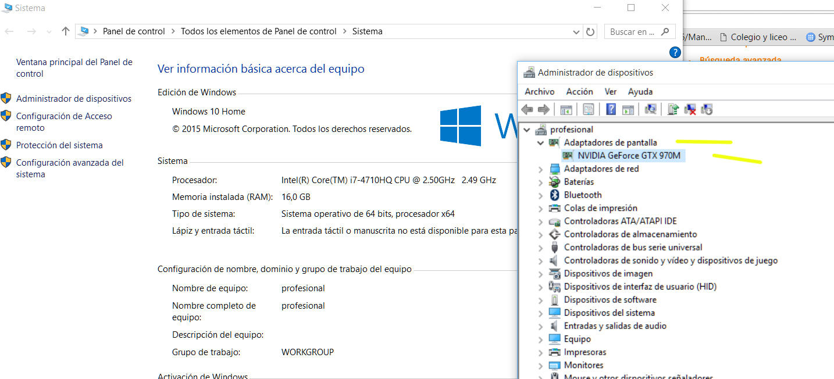Select the Impresoras category icon
Image resolution: width=834 pixels, height=379 pixels.
coord(555,352)
